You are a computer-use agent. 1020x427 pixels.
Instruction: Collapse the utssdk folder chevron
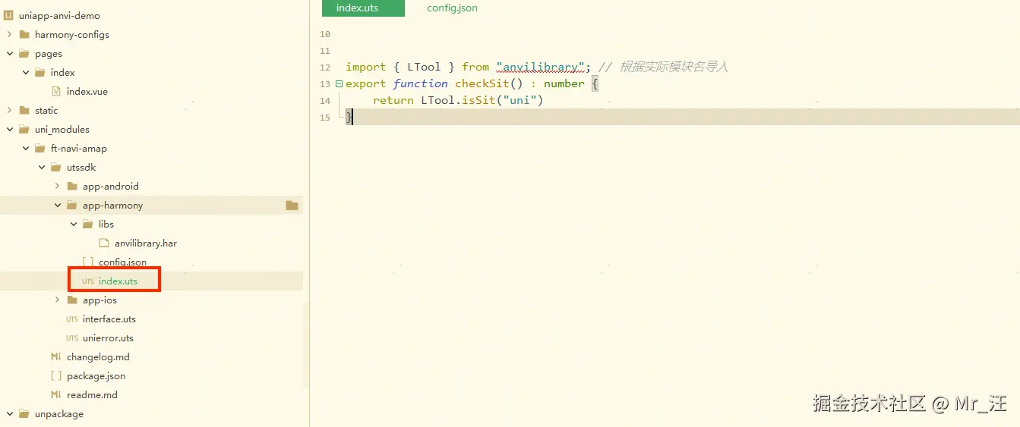click(42, 167)
